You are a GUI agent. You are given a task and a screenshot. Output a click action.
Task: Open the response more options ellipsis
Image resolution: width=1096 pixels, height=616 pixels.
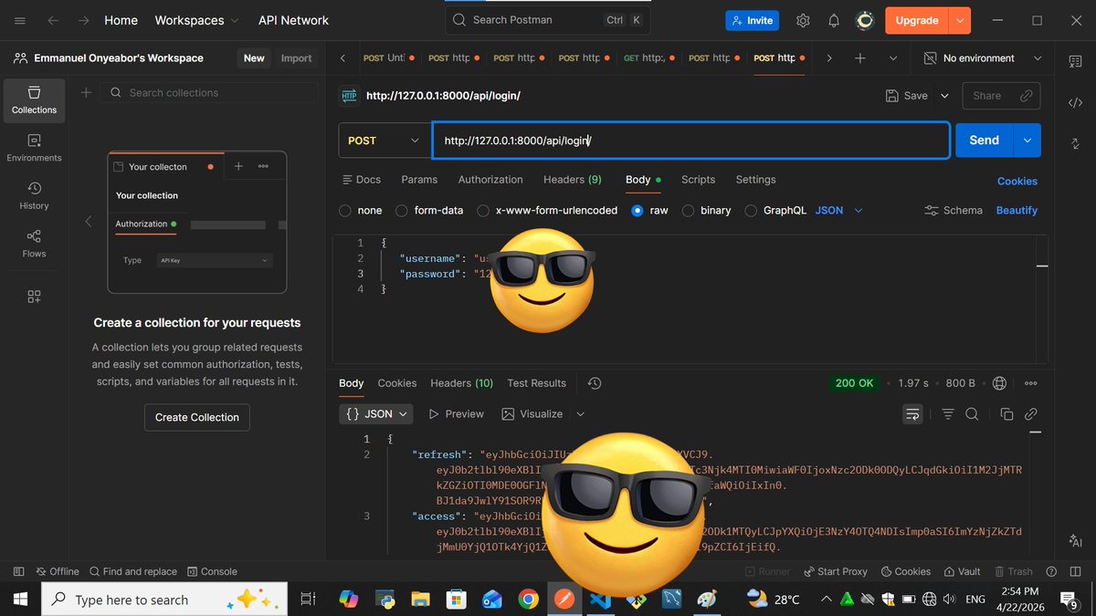[1031, 383]
